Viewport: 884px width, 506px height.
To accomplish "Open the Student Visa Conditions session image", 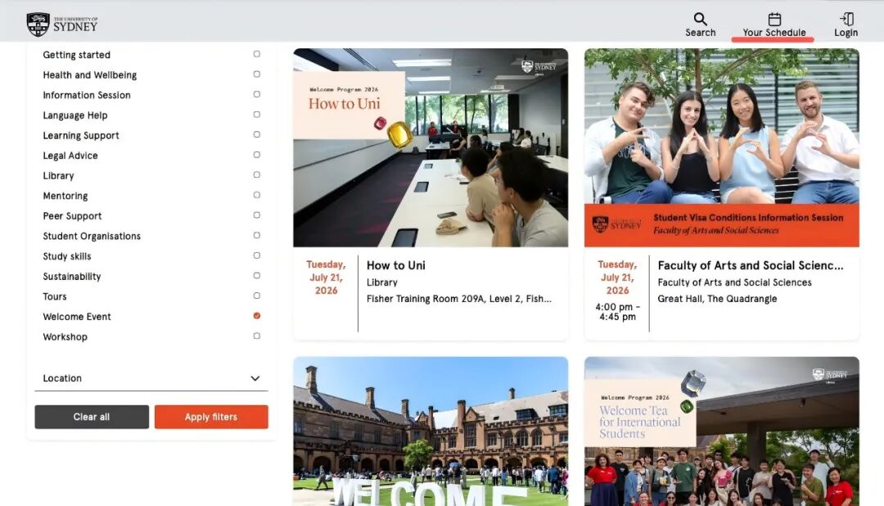I will [722, 148].
